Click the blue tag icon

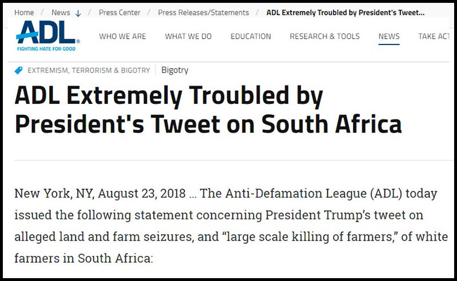[x=18, y=70]
